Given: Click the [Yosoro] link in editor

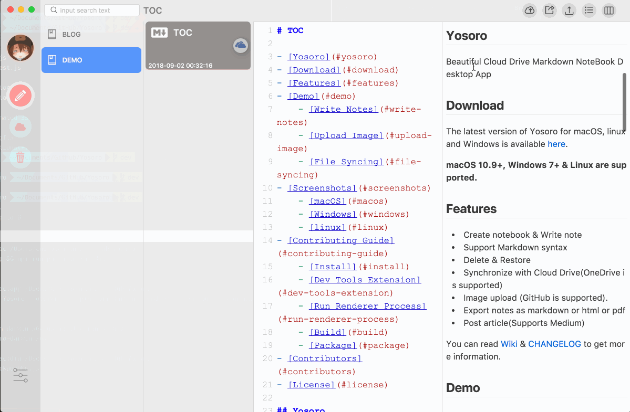Looking at the screenshot, I should pyautogui.click(x=308, y=57).
